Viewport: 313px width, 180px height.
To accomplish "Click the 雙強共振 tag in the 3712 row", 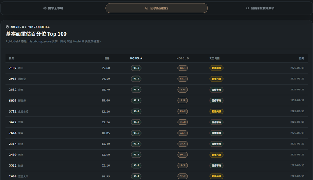I will click(x=216, y=111).
